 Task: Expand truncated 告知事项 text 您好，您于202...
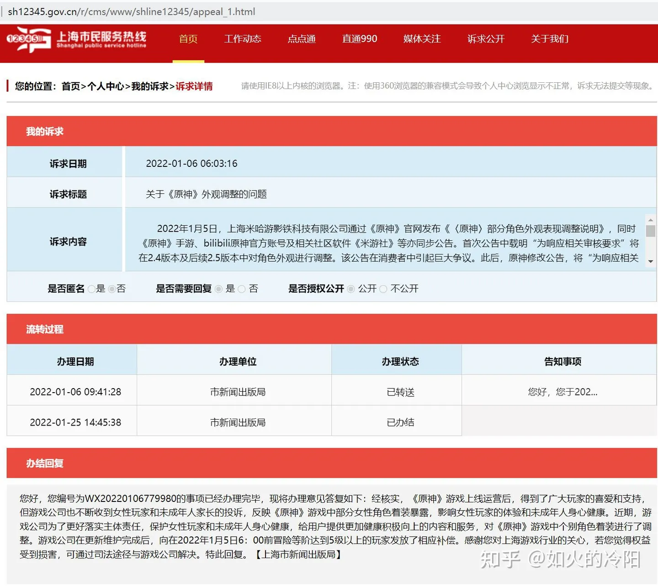pyautogui.click(x=562, y=392)
